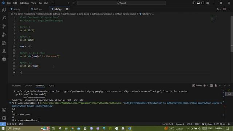Screen dimensions: 233x131
Task: Open the Accounts icon in activity bar
Action: point(4,110)
